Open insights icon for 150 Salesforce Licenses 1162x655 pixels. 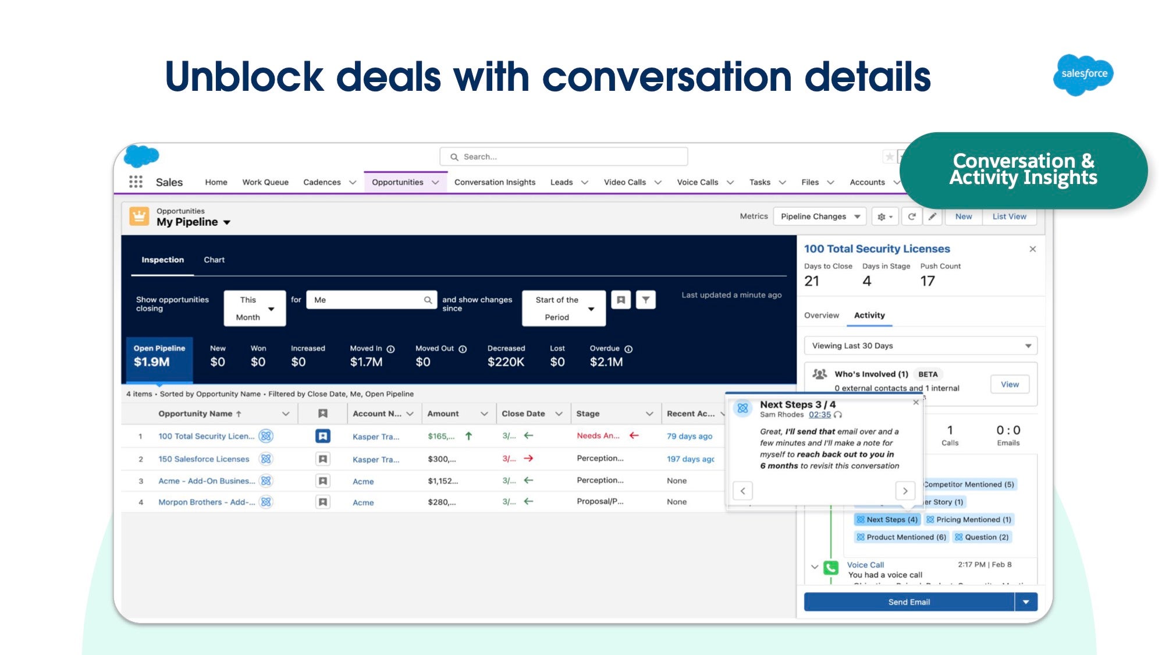coord(266,459)
